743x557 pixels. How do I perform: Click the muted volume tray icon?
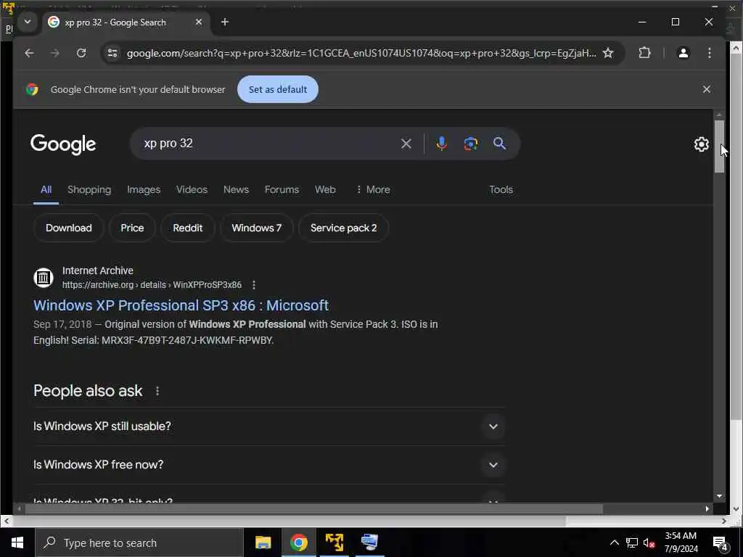click(x=649, y=542)
